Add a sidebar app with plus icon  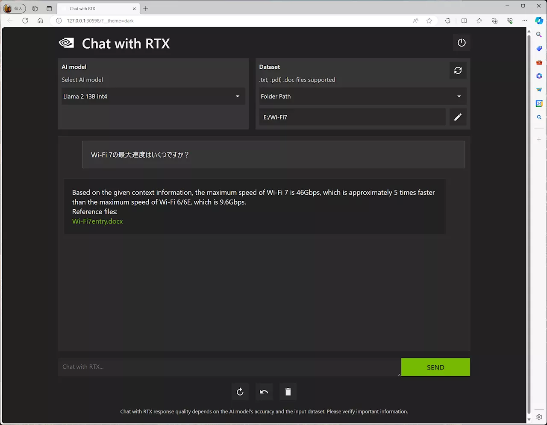[539, 139]
